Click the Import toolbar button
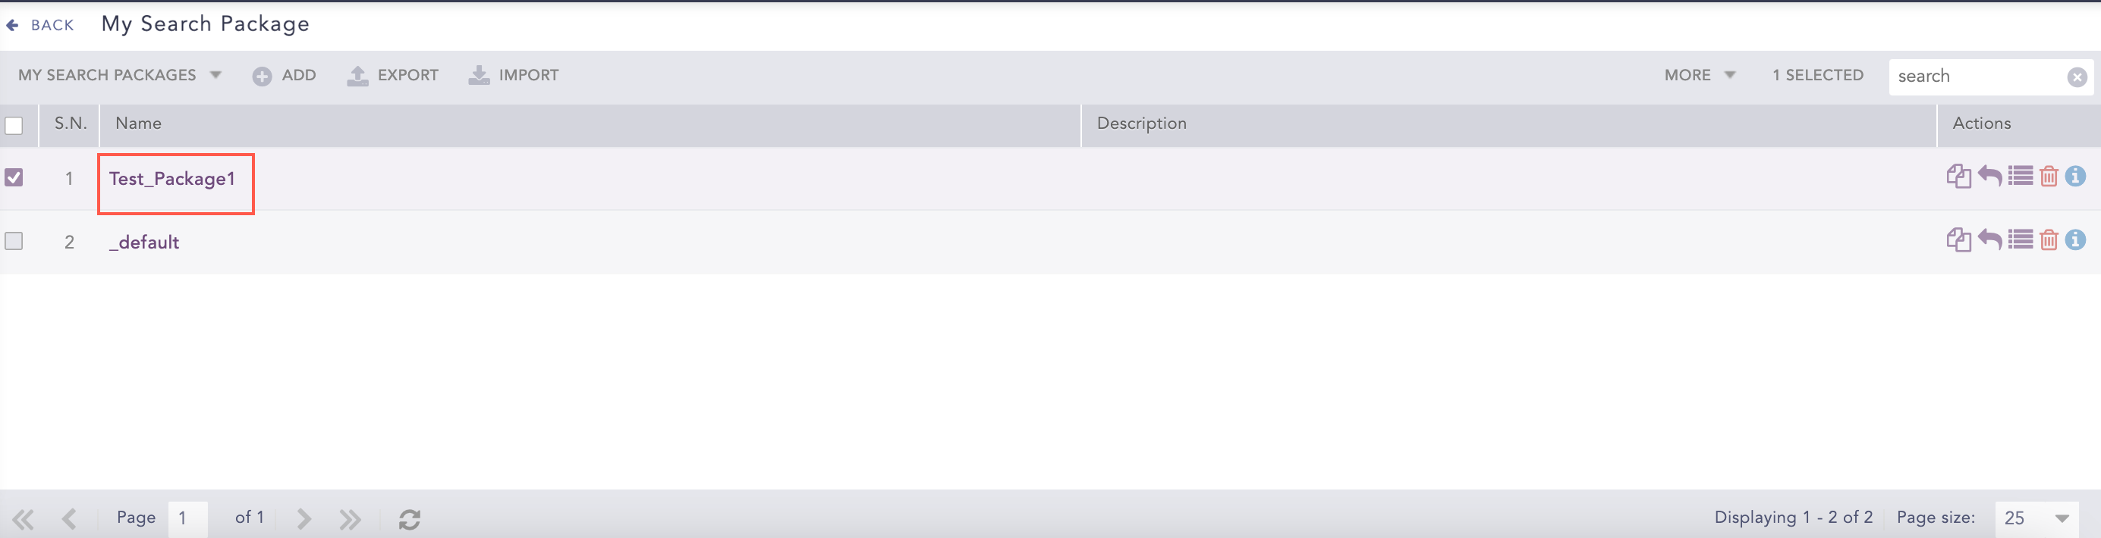The width and height of the screenshot is (2101, 538). click(514, 75)
